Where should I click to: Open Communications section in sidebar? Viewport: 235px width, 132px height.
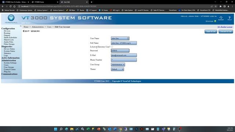(x=10, y=74)
